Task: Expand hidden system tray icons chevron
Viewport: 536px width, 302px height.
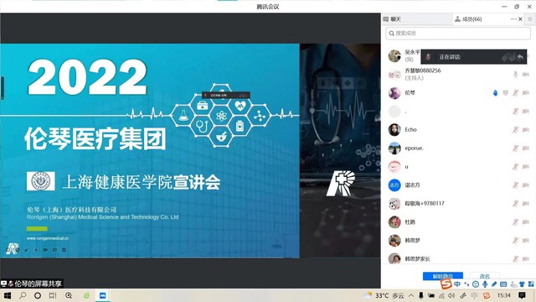Action: (x=411, y=295)
